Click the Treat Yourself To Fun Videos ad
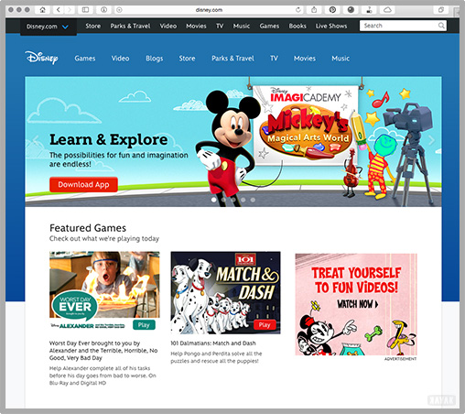Screen dimensions: 465x414 pos(356,304)
